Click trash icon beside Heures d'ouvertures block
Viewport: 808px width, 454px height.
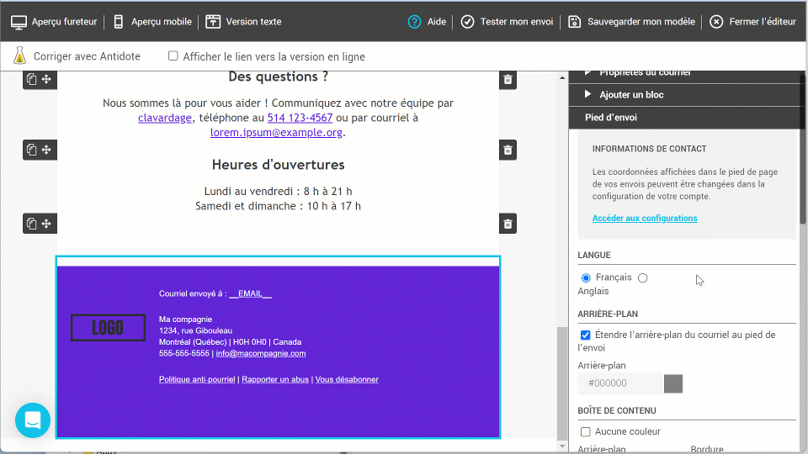(508, 150)
